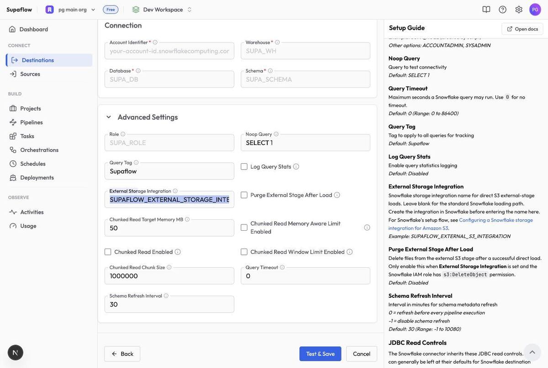Click the Chunked Read Chunk Size field

(x=169, y=276)
